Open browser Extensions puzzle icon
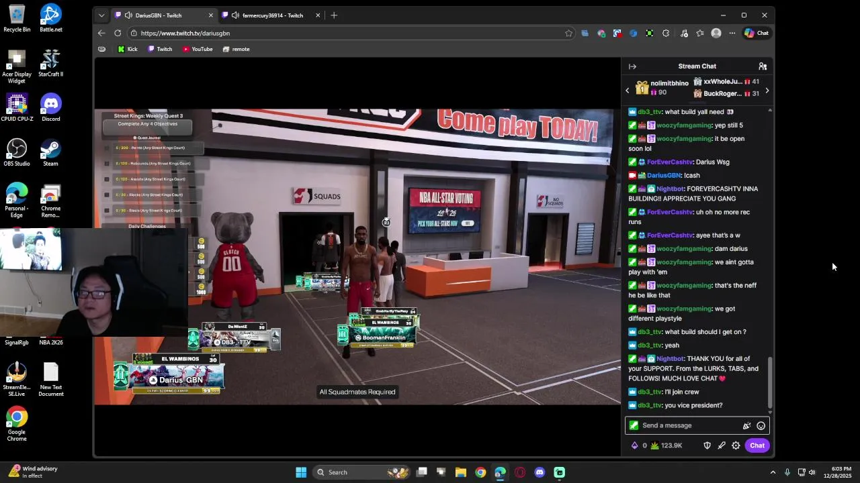860x483 pixels. [666, 33]
